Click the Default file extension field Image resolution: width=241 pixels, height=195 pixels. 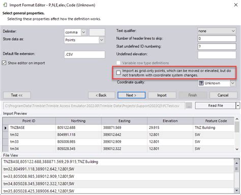84,54
